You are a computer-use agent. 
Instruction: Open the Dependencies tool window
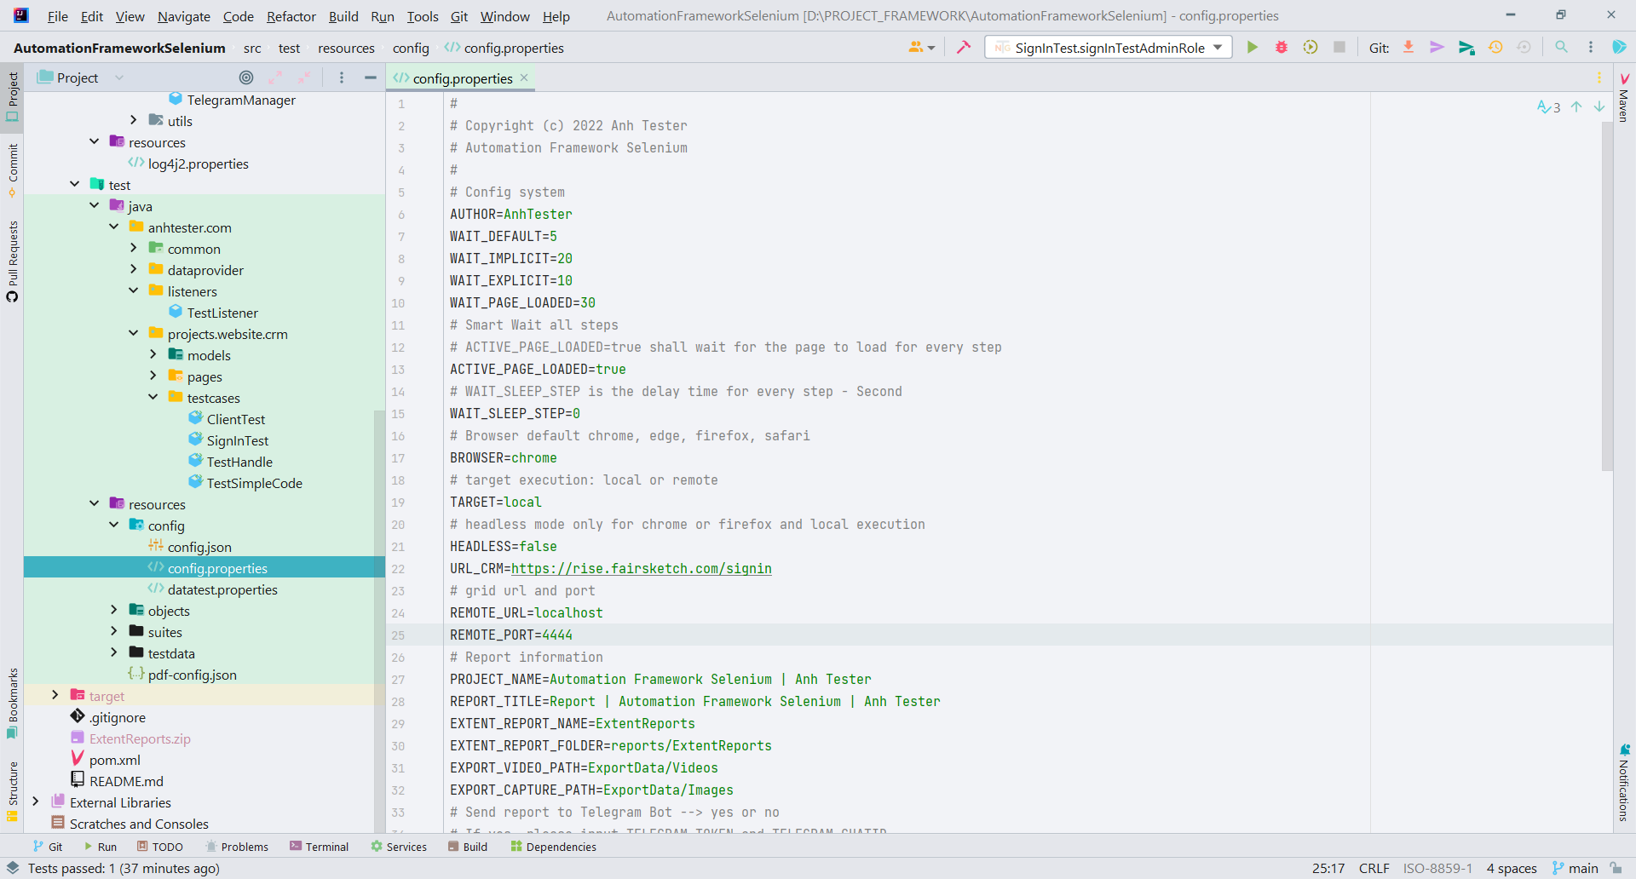(553, 847)
